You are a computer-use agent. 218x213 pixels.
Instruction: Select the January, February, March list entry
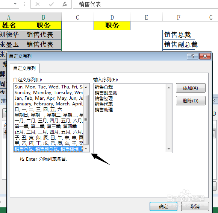pos(48,104)
